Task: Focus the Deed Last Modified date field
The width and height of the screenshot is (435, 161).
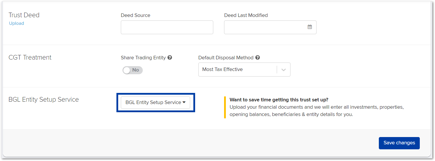Action: (x=270, y=27)
